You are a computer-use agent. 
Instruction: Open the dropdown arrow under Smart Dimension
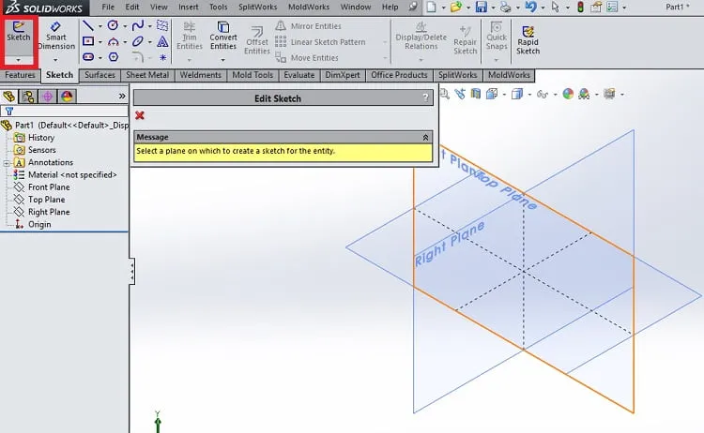point(55,60)
